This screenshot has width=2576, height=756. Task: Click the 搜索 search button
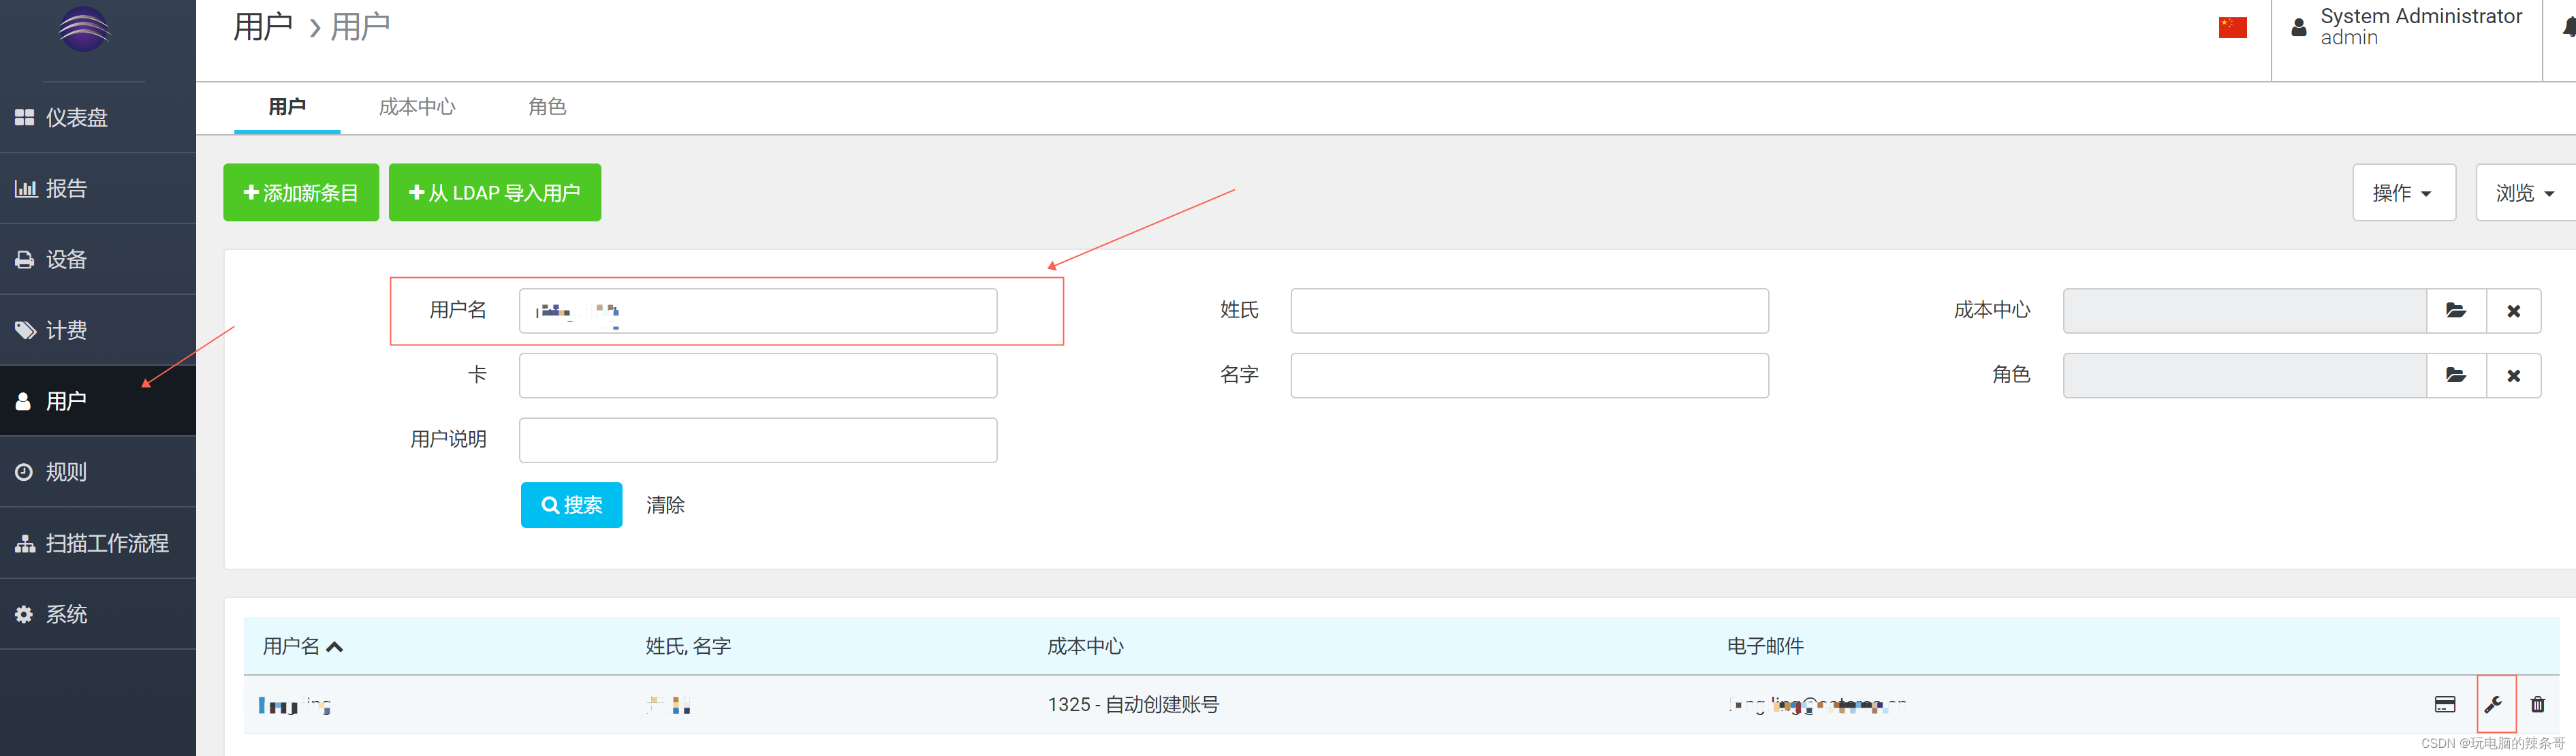click(x=571, y=505)
